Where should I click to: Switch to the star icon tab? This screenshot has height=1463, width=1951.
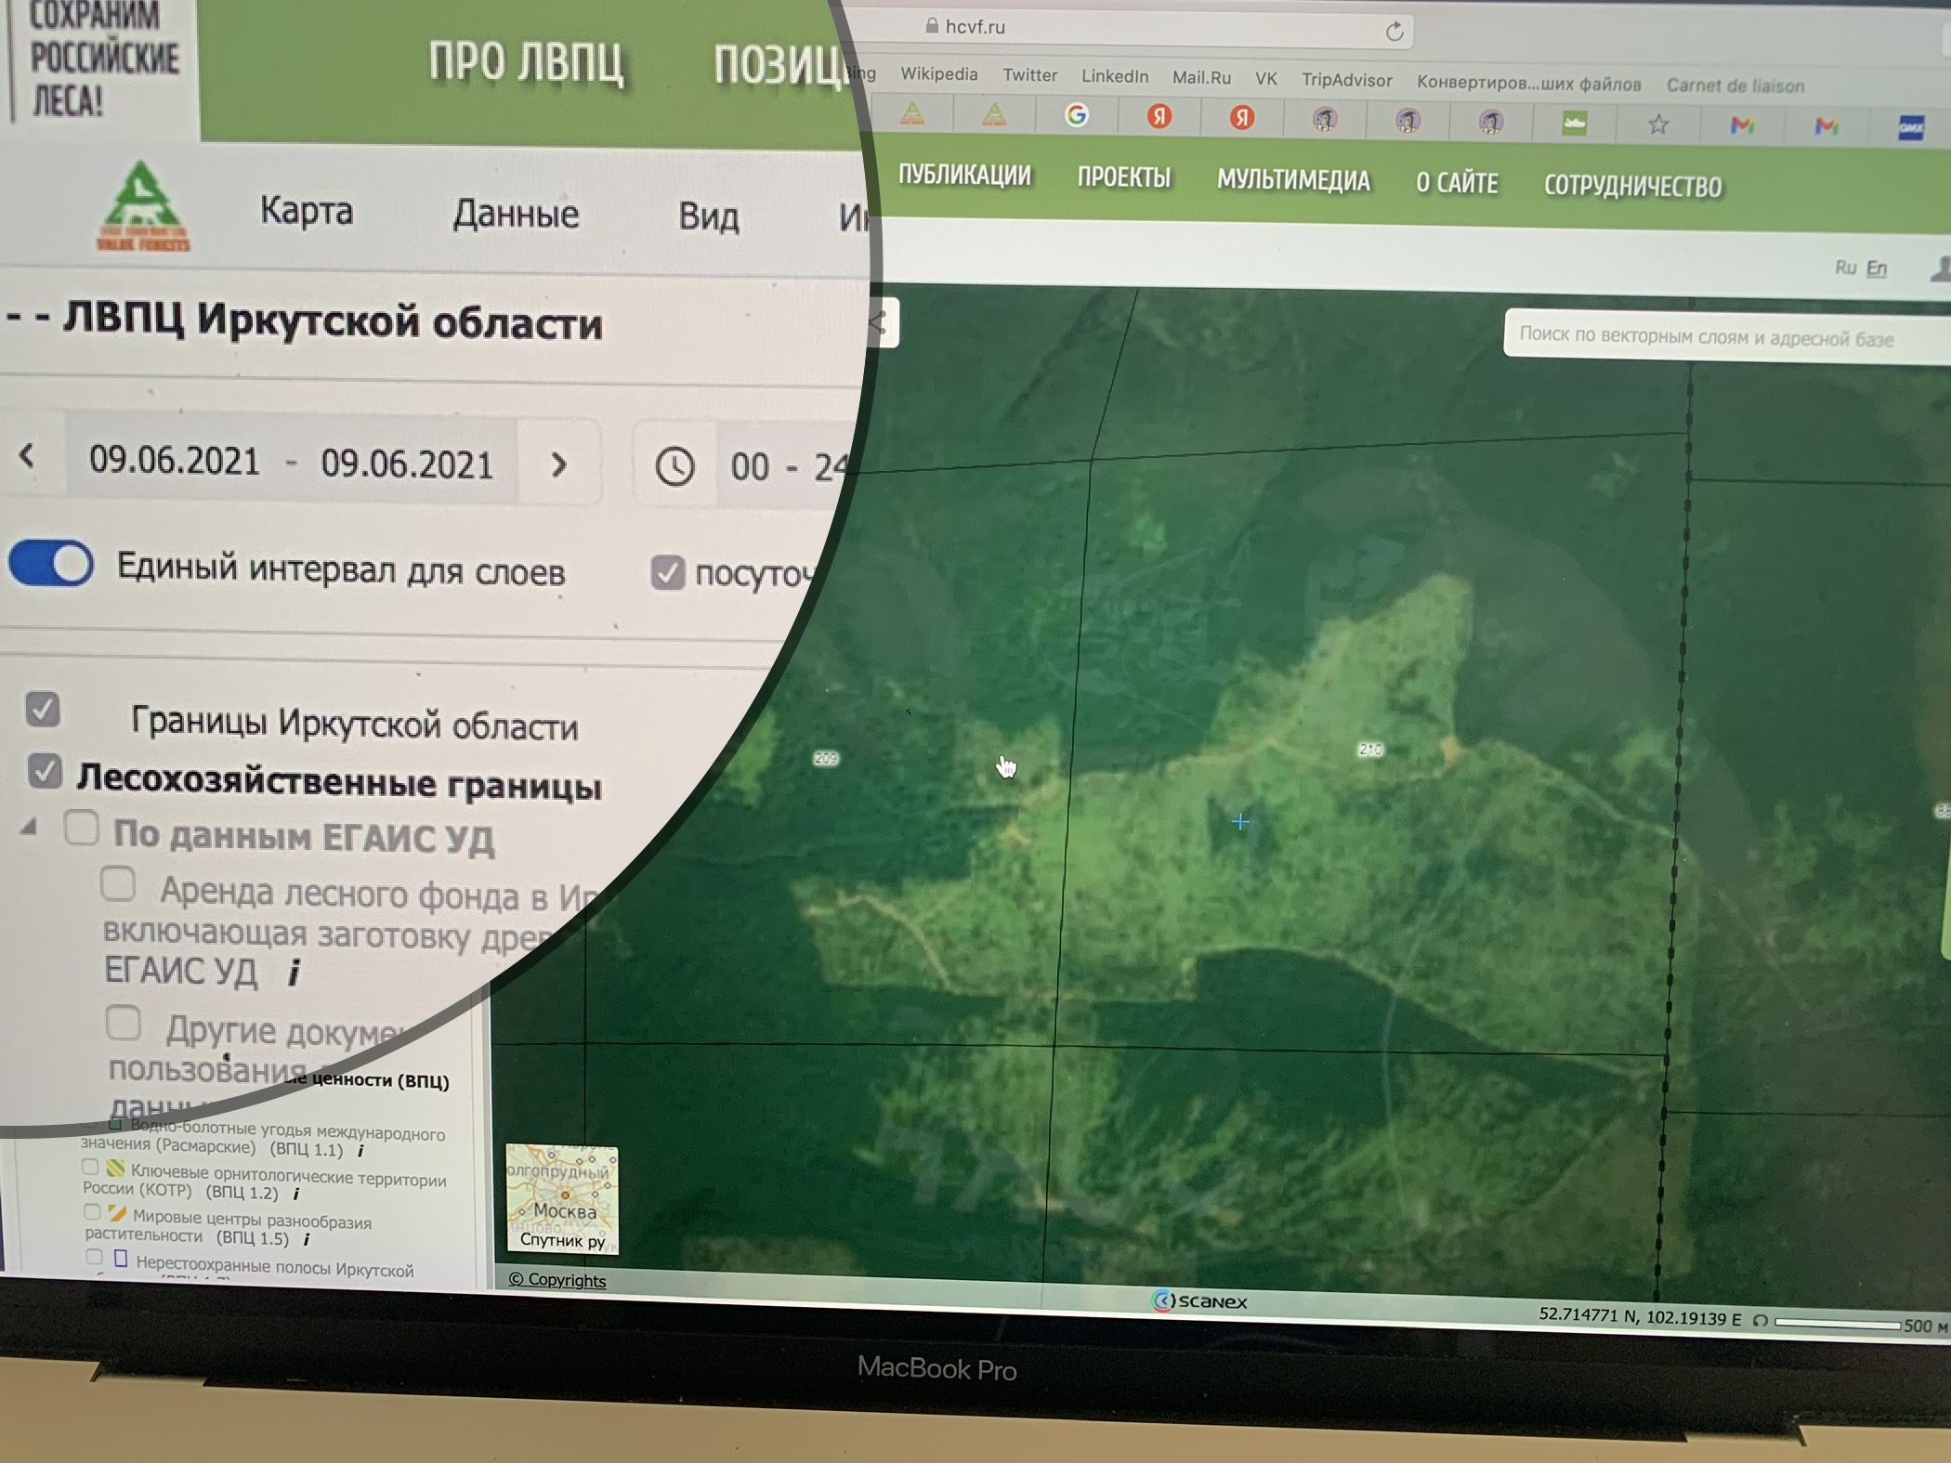tap(1658, 124)
